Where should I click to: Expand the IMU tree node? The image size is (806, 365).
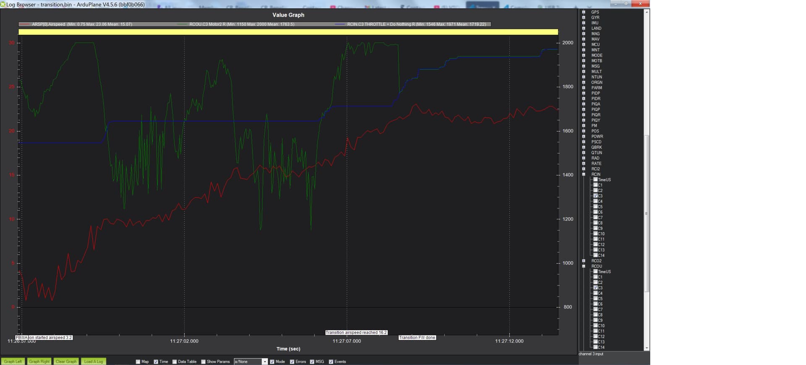(584, 23)
